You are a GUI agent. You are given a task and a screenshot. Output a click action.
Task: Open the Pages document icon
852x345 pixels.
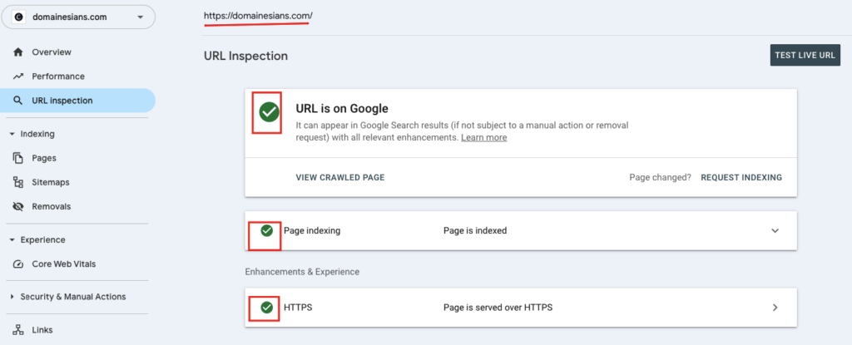tap(18, 158)
